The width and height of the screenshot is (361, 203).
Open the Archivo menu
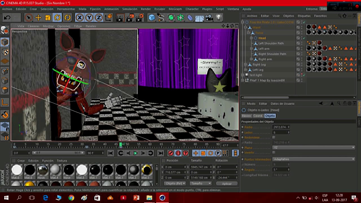pos(7,9)
